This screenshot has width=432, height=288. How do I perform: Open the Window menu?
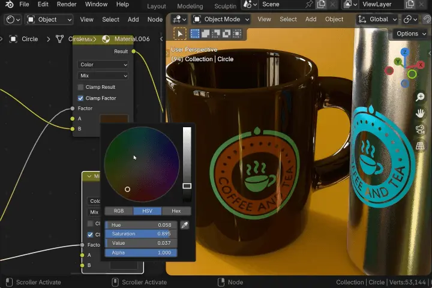(x=97, y=4)
